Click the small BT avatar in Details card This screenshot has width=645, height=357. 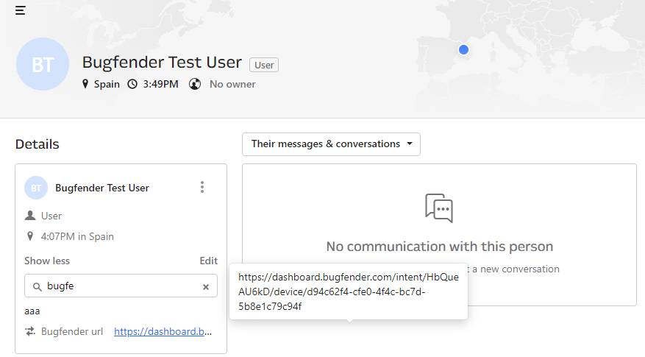[x=36, y=188]
